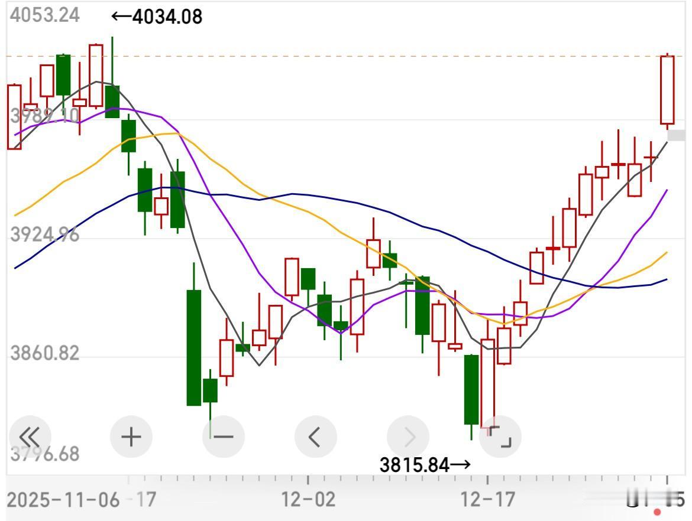This screenshot has height=521, width=692.
Task: Select date label 2025-11-06
Action: click(63, 500)
